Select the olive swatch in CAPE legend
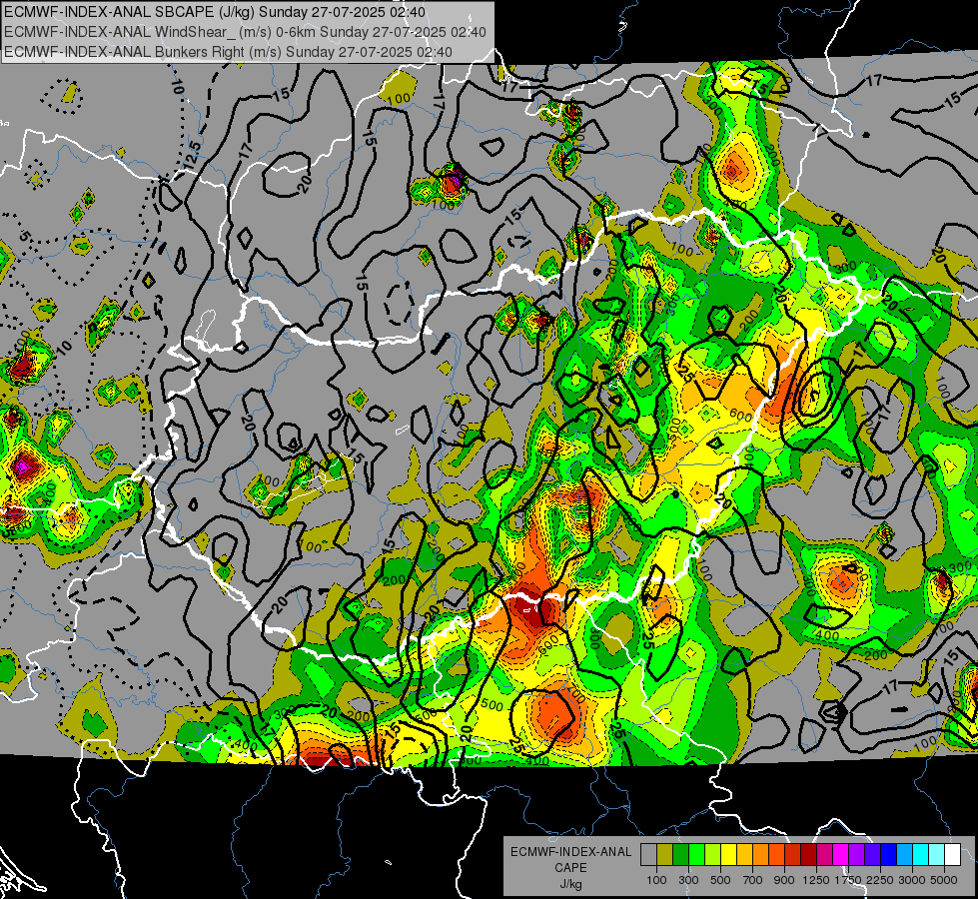The width and height of the screenshot is (978, 899). pos(665,855)
